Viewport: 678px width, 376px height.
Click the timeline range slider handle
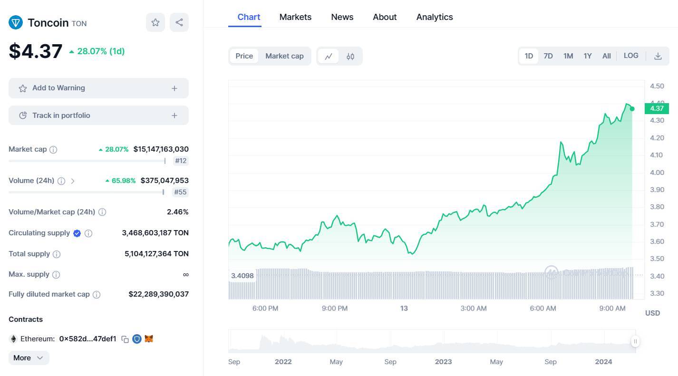click(x=635, y=341)
